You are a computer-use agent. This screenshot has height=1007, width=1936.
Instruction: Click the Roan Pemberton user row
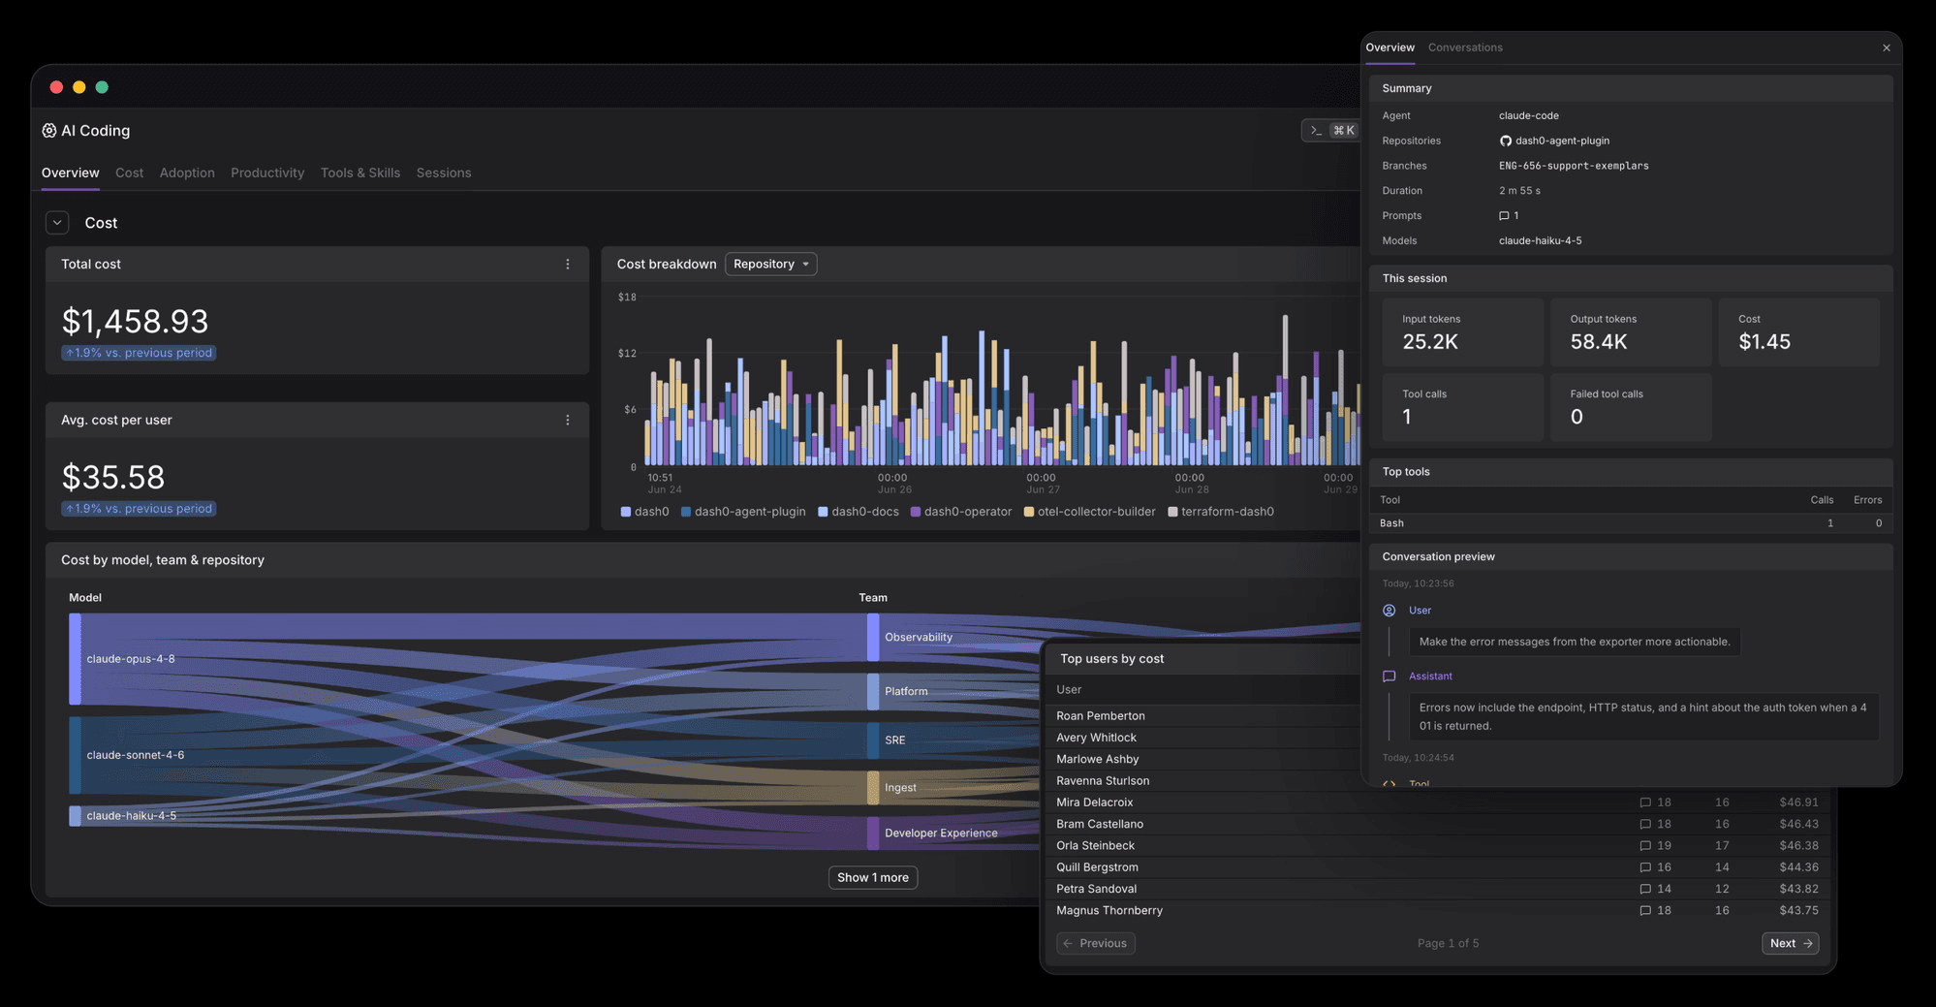pyautogui.click(x=1203, y=716)
